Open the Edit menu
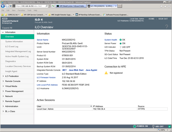This screenshot has height=132, width=172. [x=8, y=10]
